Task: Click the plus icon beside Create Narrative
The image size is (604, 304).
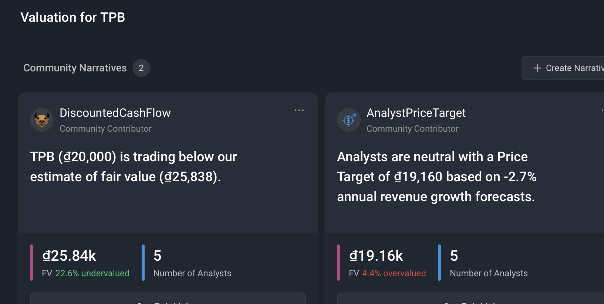Action: coord(537,68)
